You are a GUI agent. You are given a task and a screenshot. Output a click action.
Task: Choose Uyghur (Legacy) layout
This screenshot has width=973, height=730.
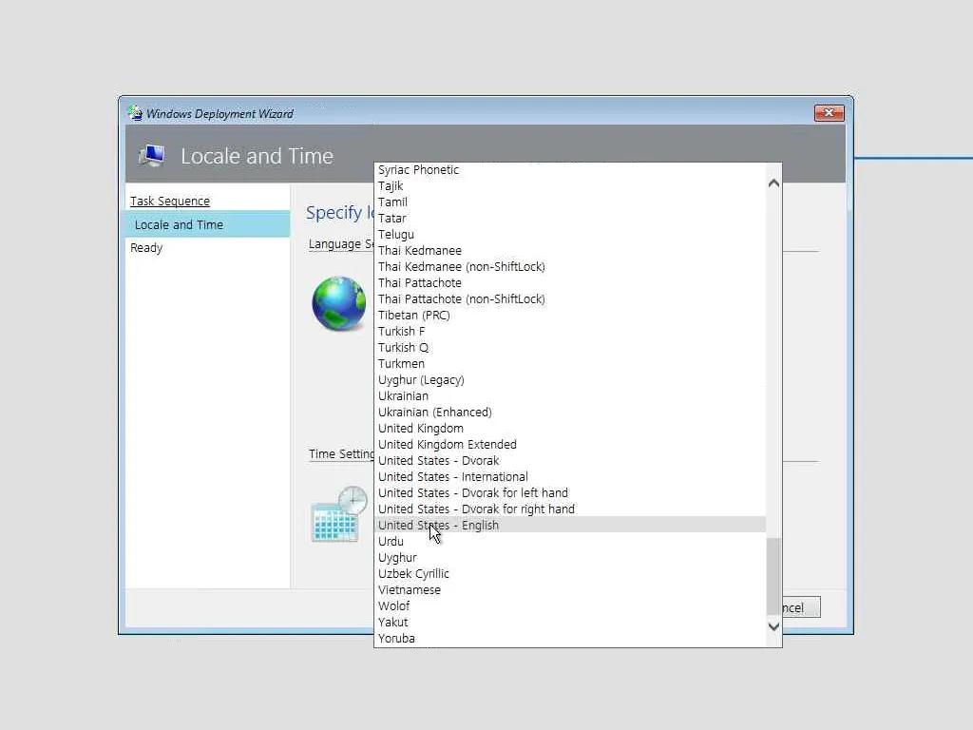[x=570, y=380]
